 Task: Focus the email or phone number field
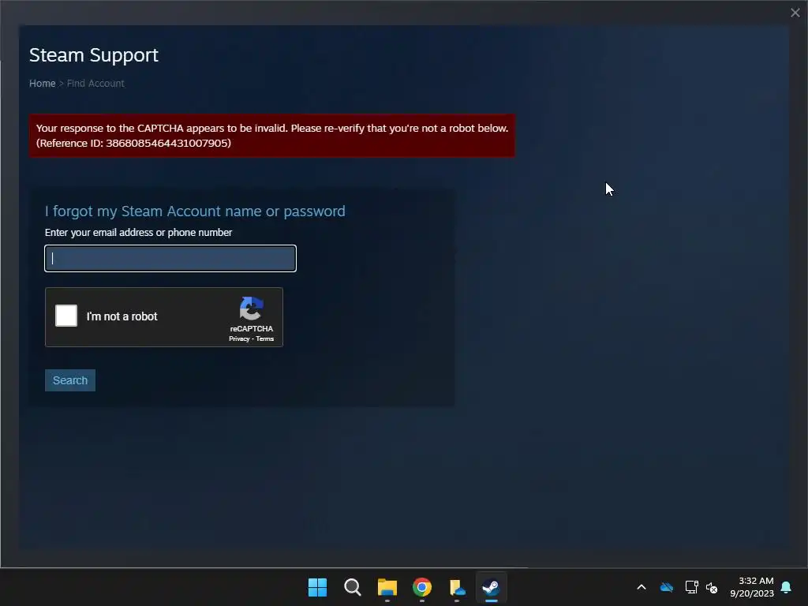pyautogui.click(x=170, y=258)
